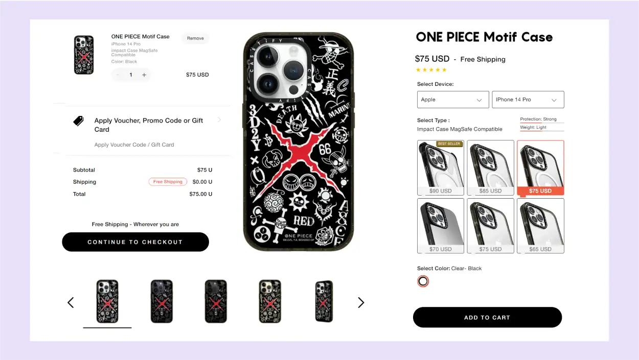The width and height of the screenshot is (639, 360).
Task: Click the next image arrow
Action: click(361, 302)
